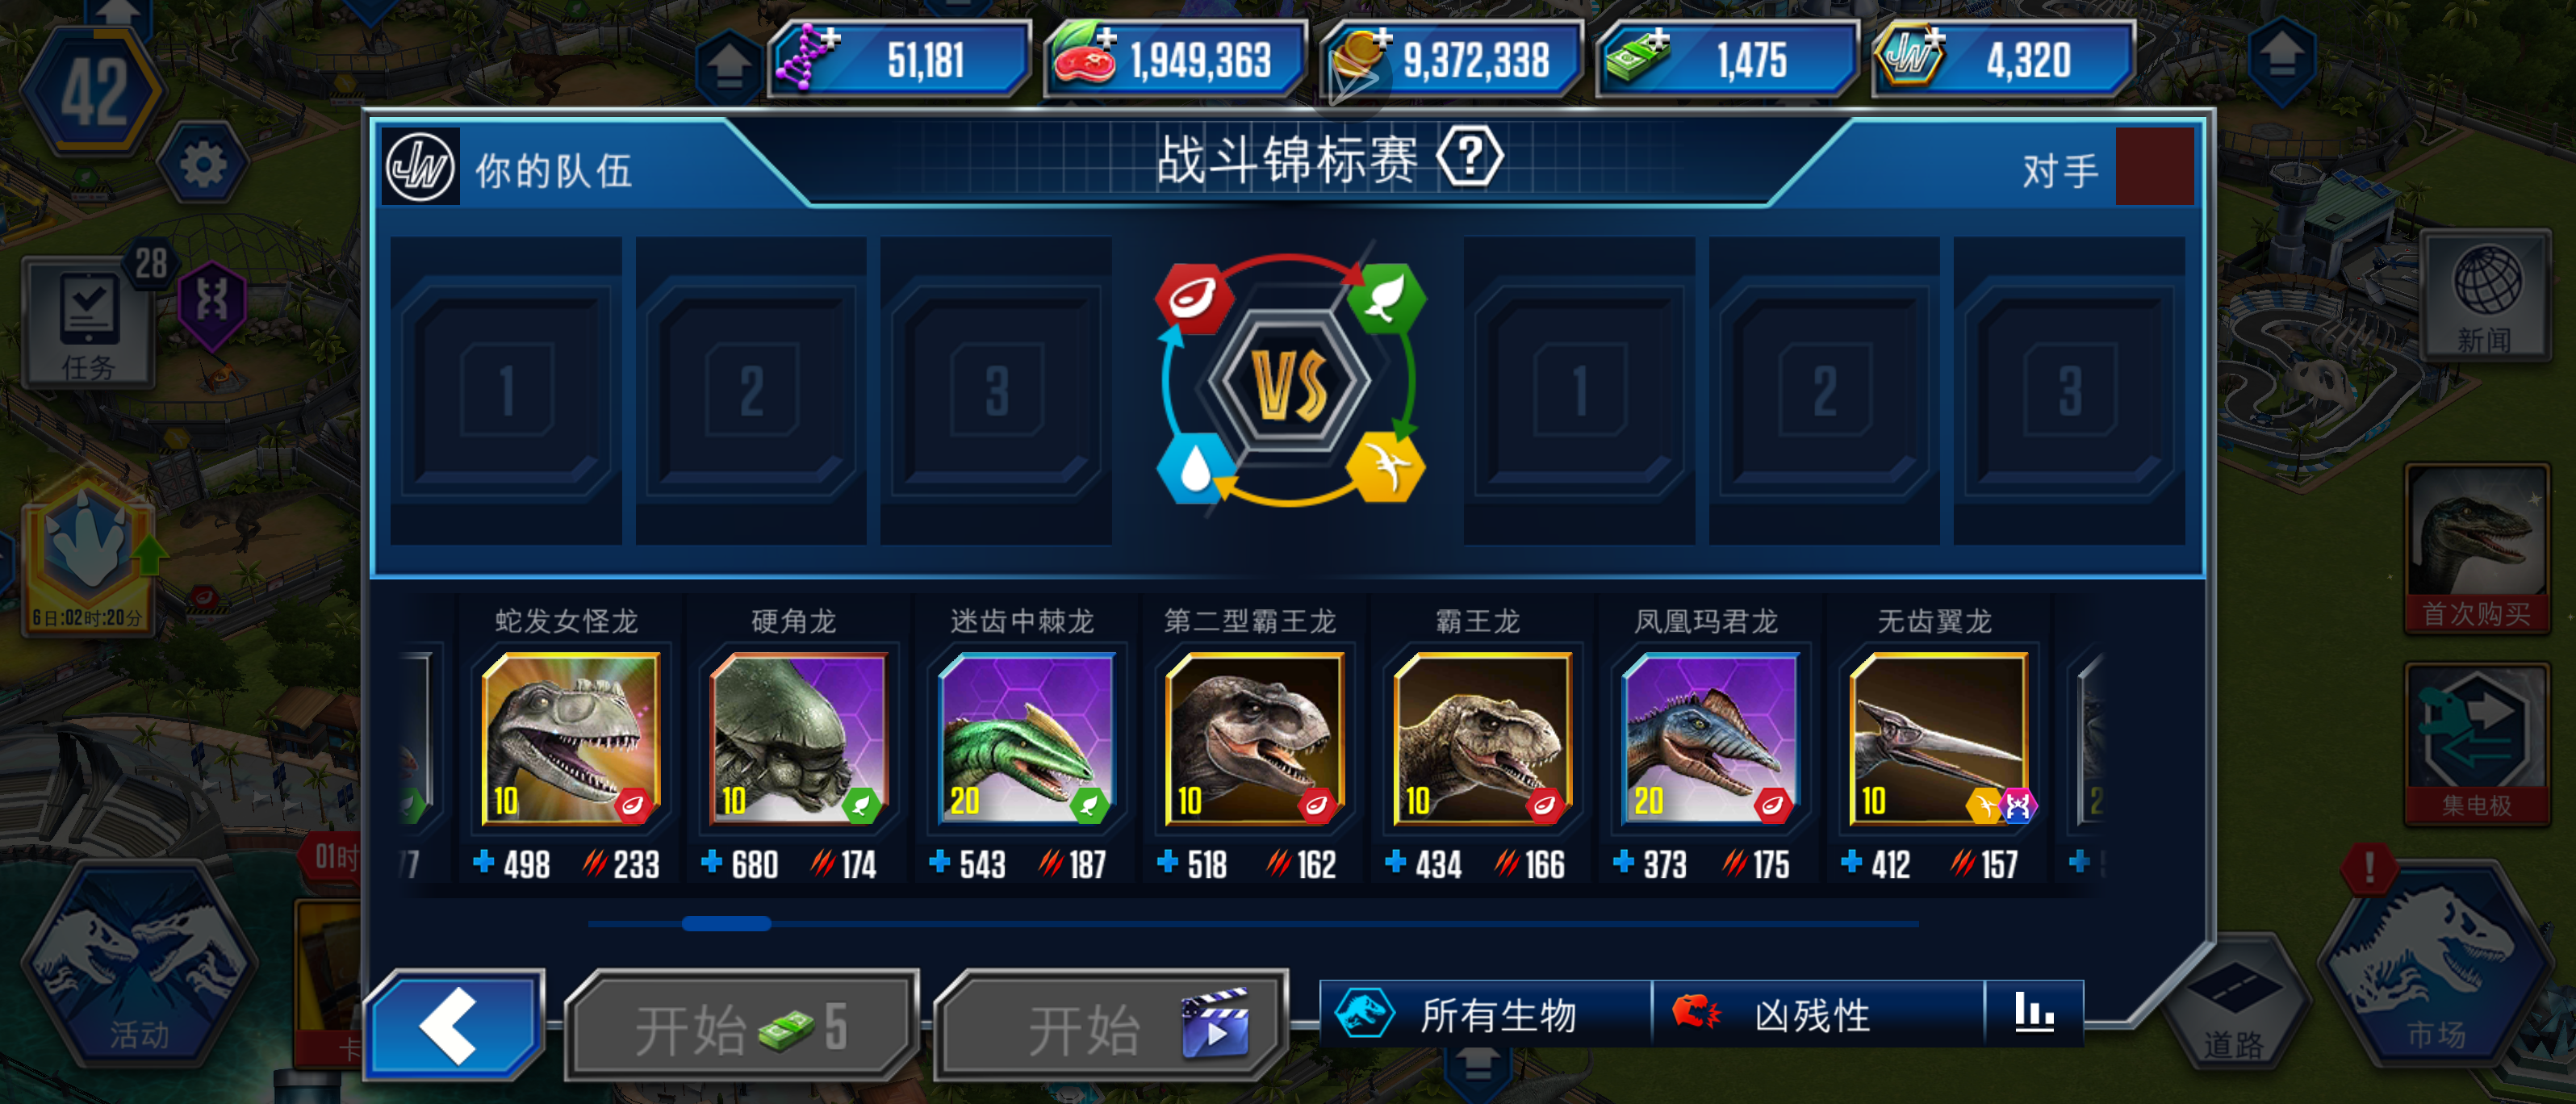2576x1104 pixels.
Task: Go back with the blue arrow button
Action: click(455, 1024)
